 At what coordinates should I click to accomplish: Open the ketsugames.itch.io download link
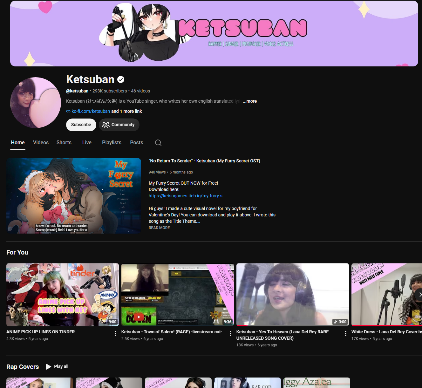(187, 196)
